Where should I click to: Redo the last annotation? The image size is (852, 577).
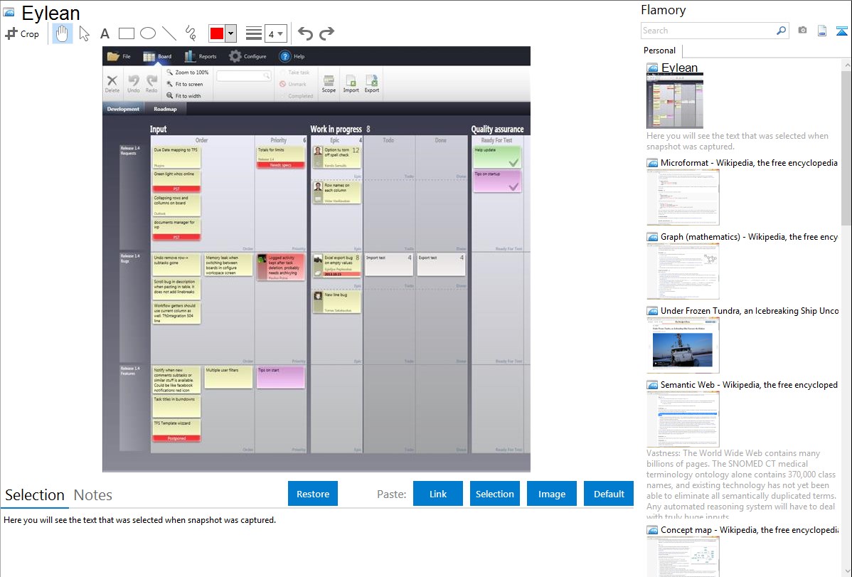point(326,33)
